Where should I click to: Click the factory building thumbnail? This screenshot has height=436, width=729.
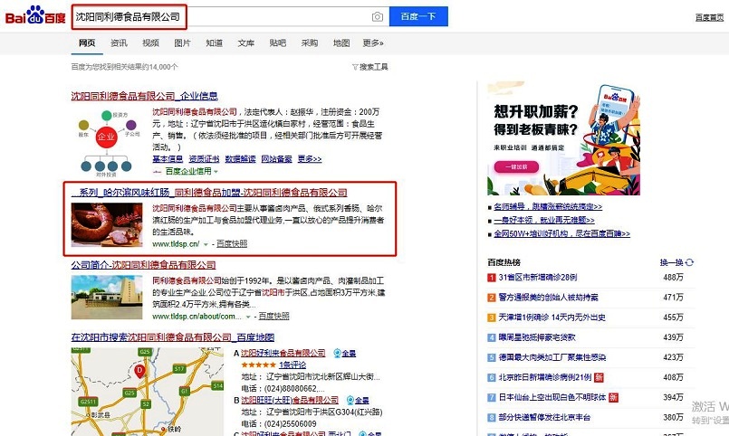107,298
